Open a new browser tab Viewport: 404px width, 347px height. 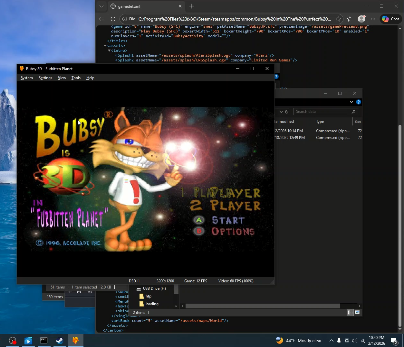(x=192, y=6)
